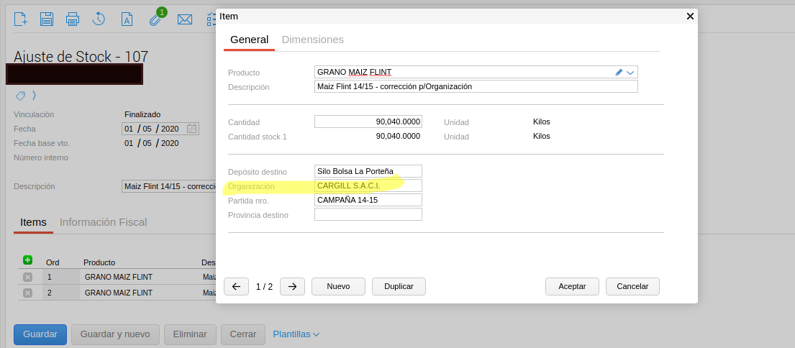Go to next item with right arrow
The image size is (795, 348).
tap(292, 286)
